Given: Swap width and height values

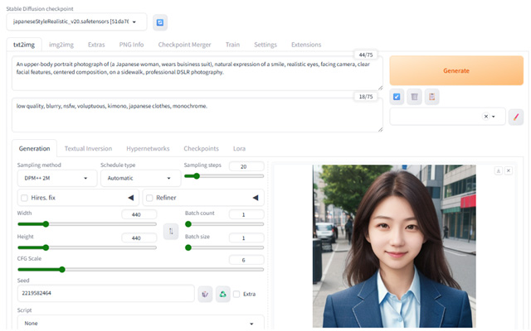Looking at the screenshot, I should (171, 232).
